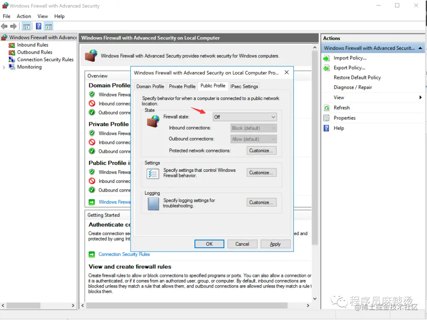Click the green arrow icon beside Windows Firewall Properties link
Screen dimensions: 427x320
(x=92, y=202)
